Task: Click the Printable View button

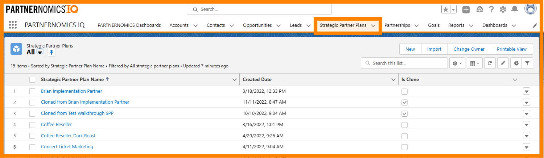Action: 512,49
